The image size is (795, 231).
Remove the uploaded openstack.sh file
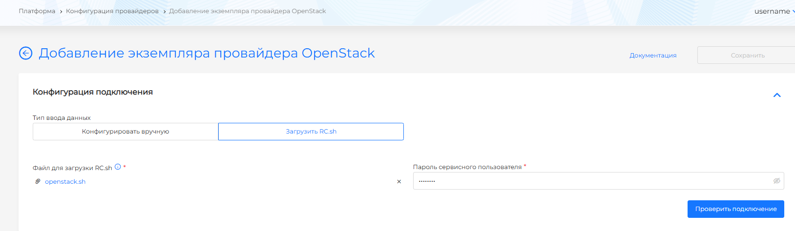pos(399,182)
